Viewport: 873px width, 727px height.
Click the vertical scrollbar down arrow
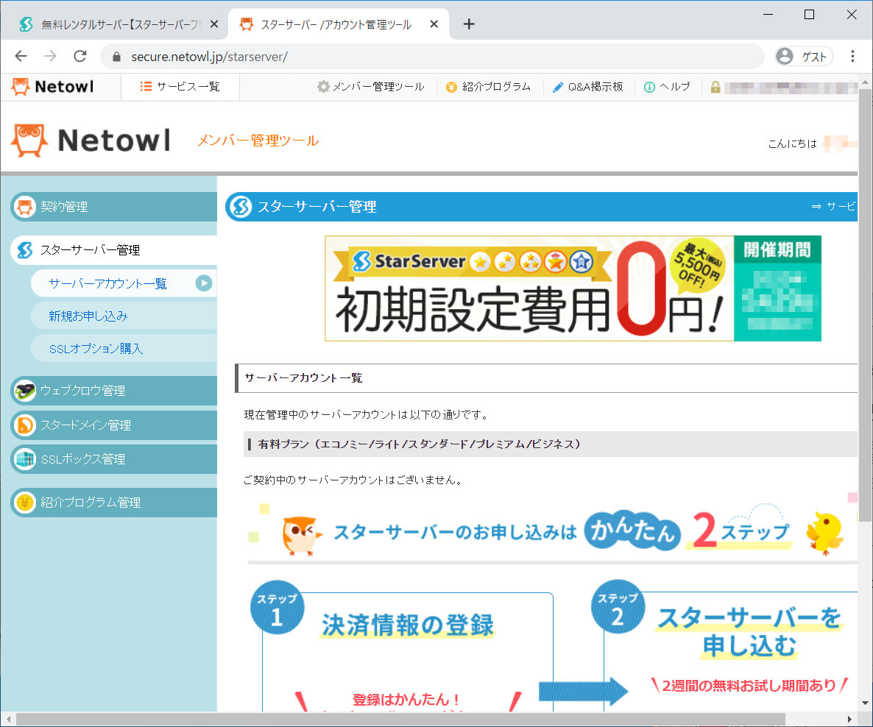(865, 703)
